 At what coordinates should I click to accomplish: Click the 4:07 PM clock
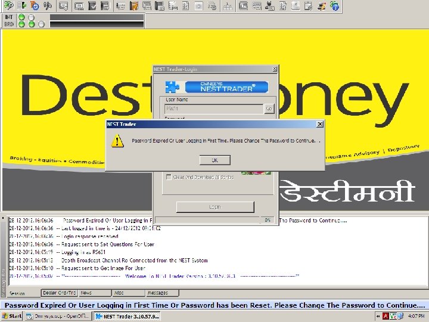tap(416, 316)
